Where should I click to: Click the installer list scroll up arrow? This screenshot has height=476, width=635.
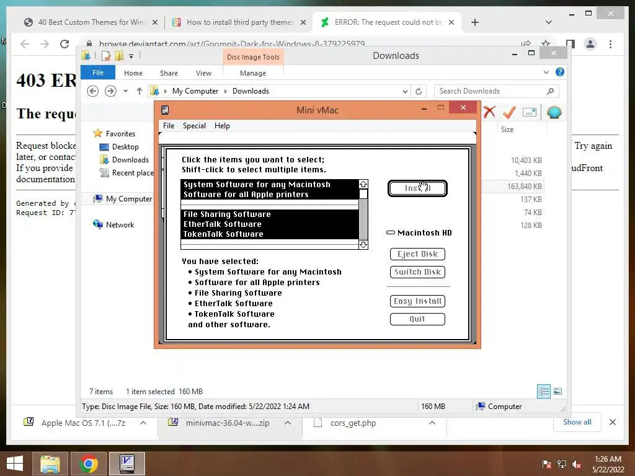click(363, 184)
